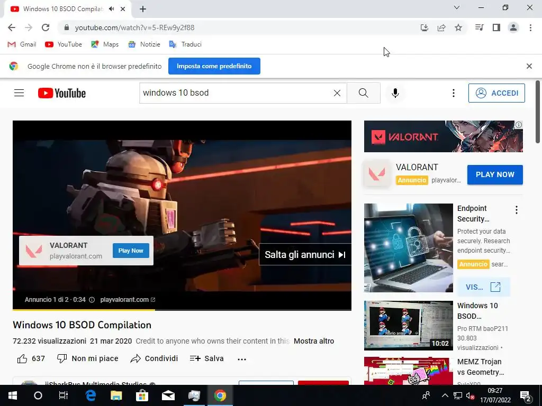
Task: Click the page vertical scrollbar
Action: pyautogui.click(x=538, y=112)
